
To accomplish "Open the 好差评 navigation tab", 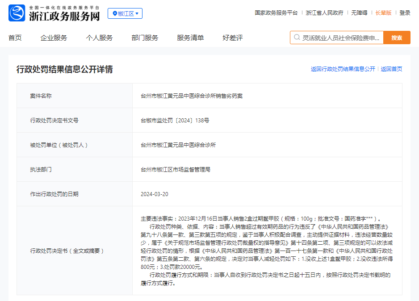I will (232, 38).
